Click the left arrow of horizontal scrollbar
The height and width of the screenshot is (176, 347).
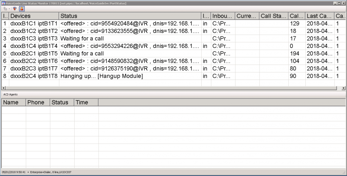[3, 89]
